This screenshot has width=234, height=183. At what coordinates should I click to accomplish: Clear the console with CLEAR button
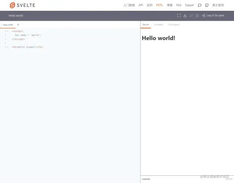tap(229, 179)
